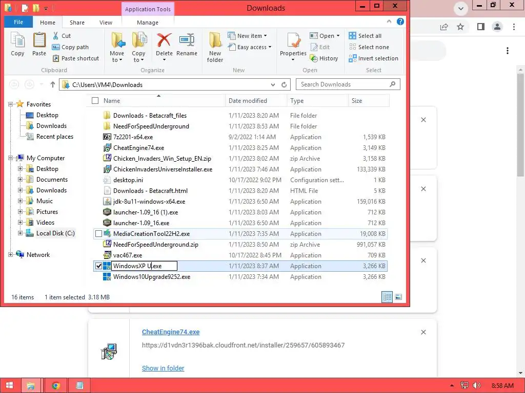Click Invert selection in the ribbon

point(374,58)
